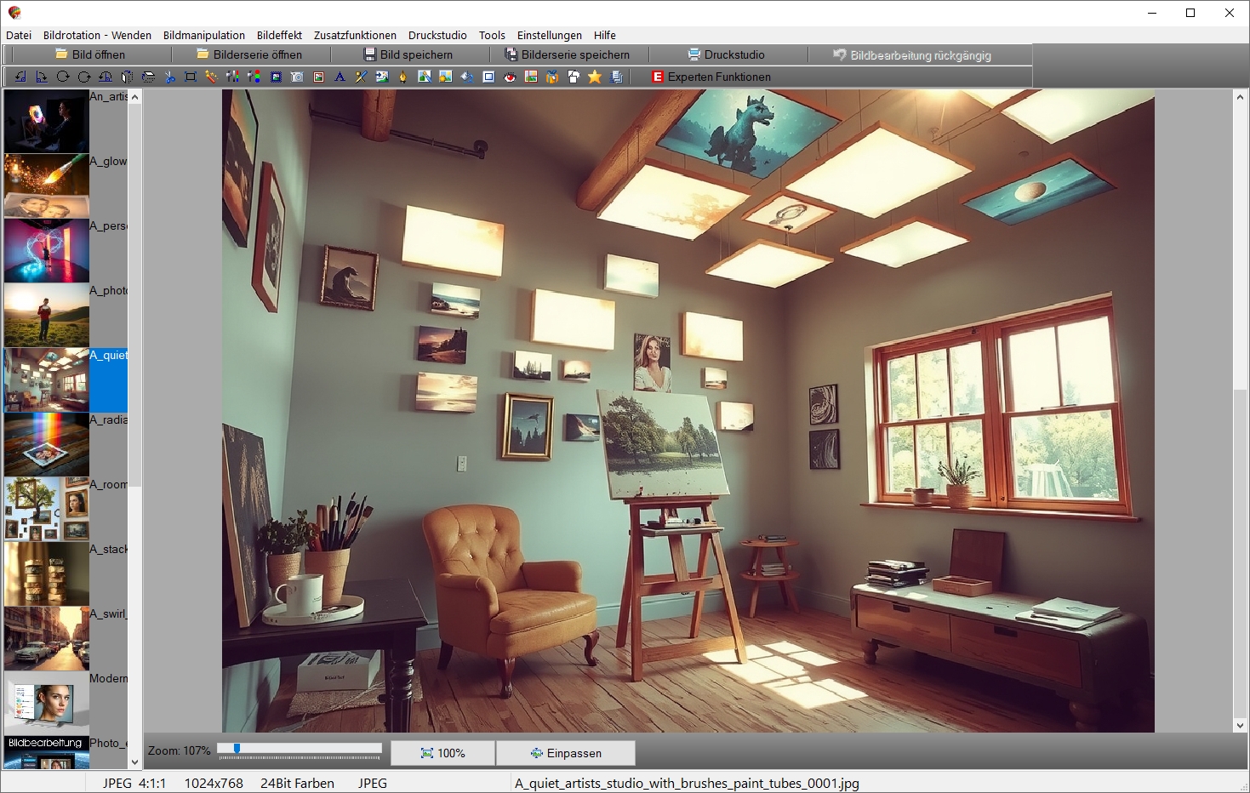
Task: Open the Einstellungen menu
Action: [549, 35]
